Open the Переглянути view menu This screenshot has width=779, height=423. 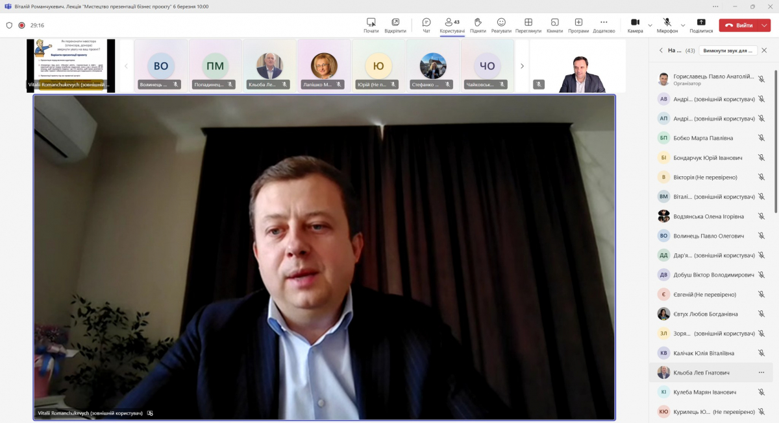point(528,25)
